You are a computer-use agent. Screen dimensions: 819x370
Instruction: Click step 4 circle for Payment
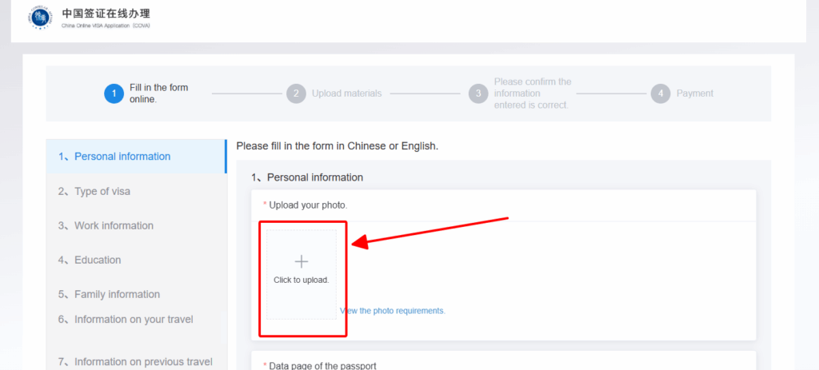(660, 93)
